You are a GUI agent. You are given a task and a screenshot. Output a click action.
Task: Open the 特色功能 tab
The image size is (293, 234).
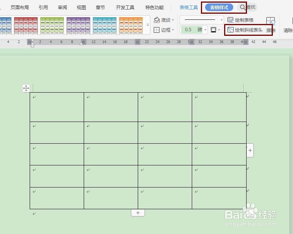(x=154, y=8)
